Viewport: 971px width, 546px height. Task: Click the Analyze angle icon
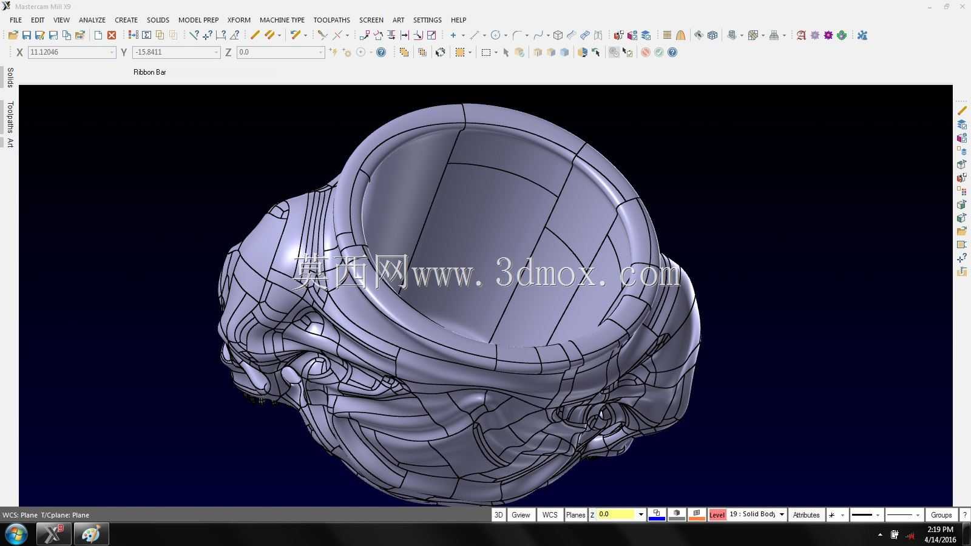pos(234,35)
